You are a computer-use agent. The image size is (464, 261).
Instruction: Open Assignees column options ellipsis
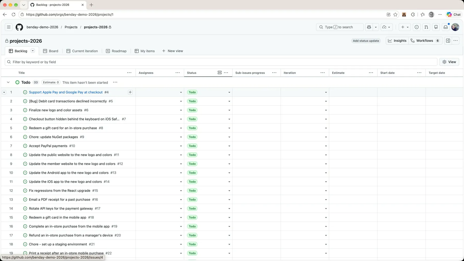click(178, 73)
